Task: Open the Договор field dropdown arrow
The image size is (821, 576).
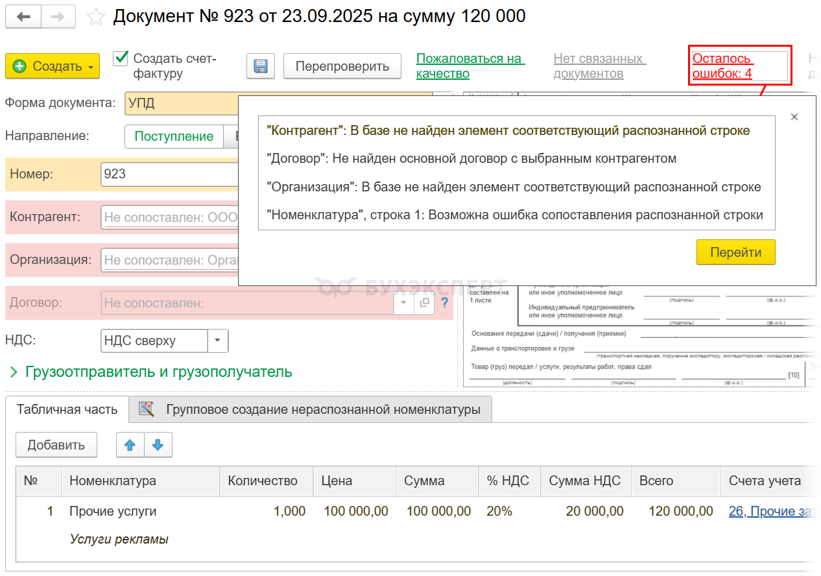Action: 403,303
